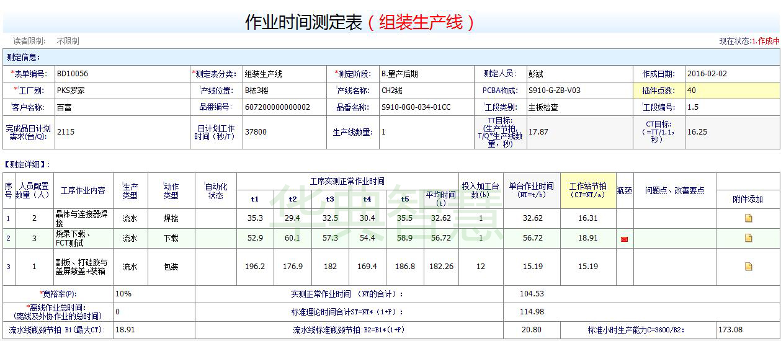This screenshot has width=781, height=341.
Task: Click the 工段编号 value 1.5
Action: click(693, 107)
